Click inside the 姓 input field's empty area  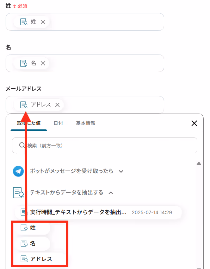click(106, 22)
